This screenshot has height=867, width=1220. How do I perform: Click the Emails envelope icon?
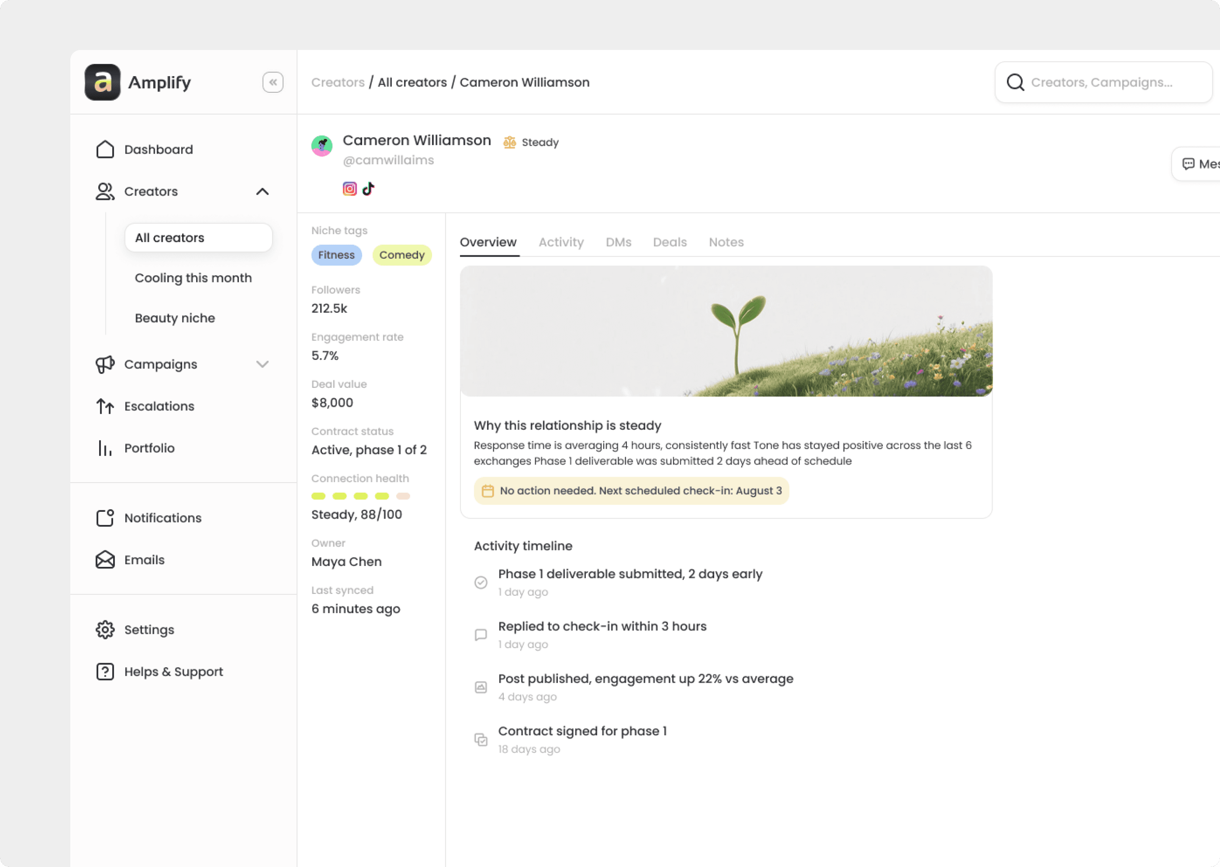click(105, 560)
